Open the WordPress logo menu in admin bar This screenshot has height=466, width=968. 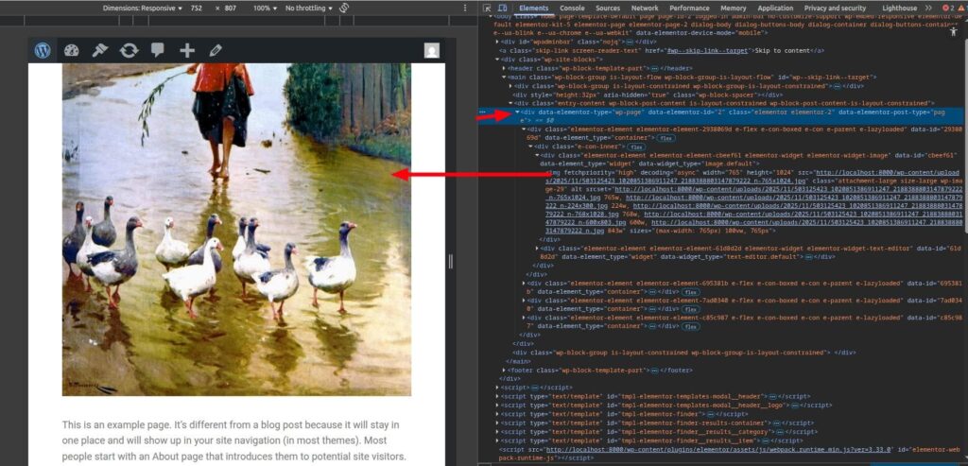tap(43, 51)
